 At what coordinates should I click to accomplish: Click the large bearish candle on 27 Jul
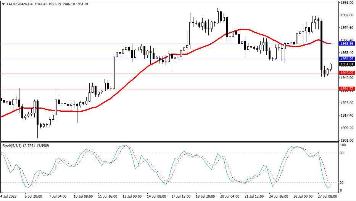[x=322, y=46]
